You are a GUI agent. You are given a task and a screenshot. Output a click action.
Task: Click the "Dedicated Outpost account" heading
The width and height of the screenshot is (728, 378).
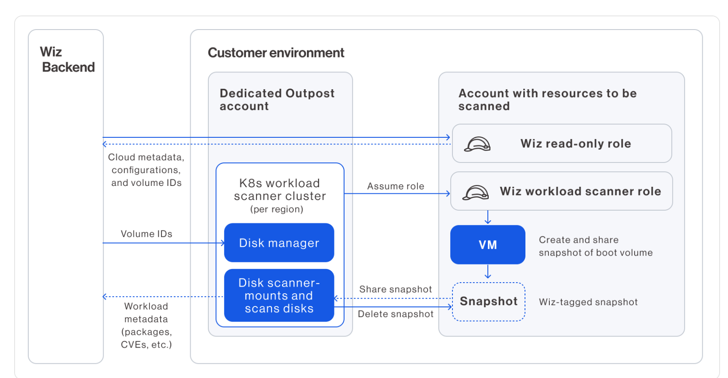coord(277,100)
